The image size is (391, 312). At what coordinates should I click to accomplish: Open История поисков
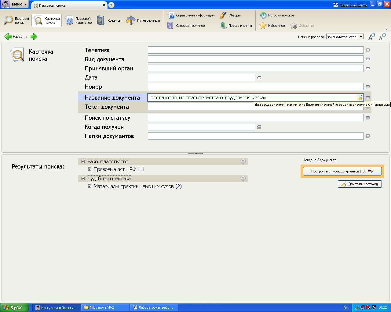coord(277,15)
